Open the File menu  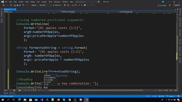6,2
